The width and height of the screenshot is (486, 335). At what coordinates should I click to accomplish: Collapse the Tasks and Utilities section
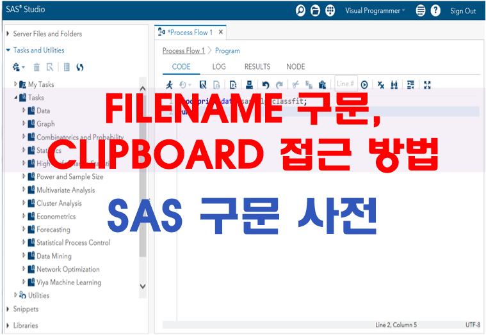(x=8, y=50)
